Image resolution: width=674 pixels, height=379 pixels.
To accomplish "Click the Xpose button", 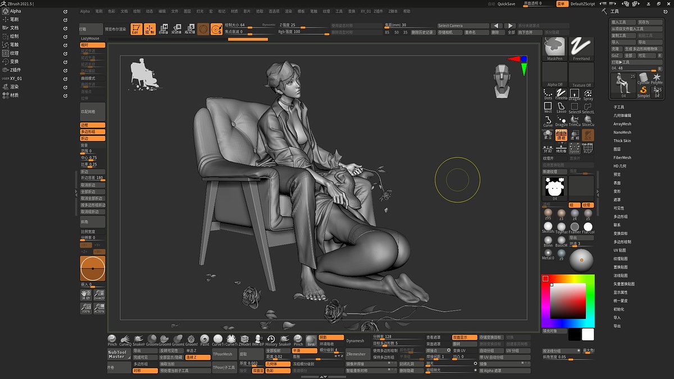I will point(575,148).
